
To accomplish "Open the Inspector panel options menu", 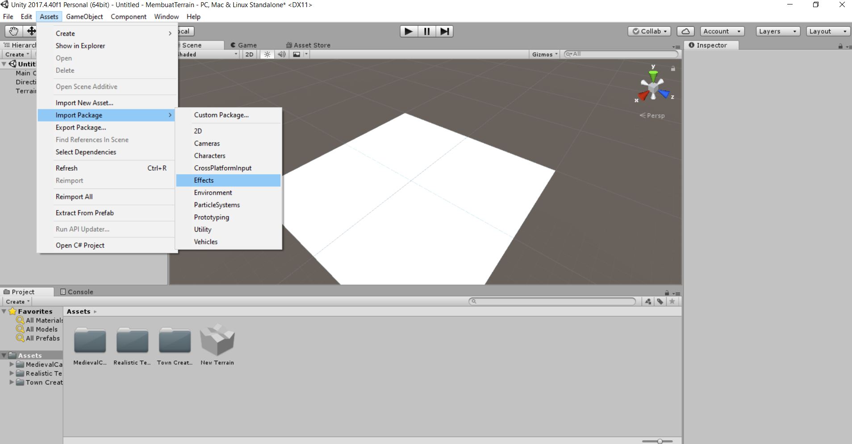I will (x=850, y=46).
